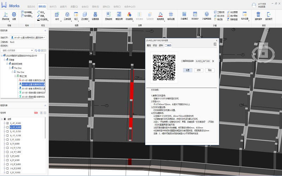282x176 pixels.
Task: Switch to 资料 tab in component dialog
Action: (161, 45)
